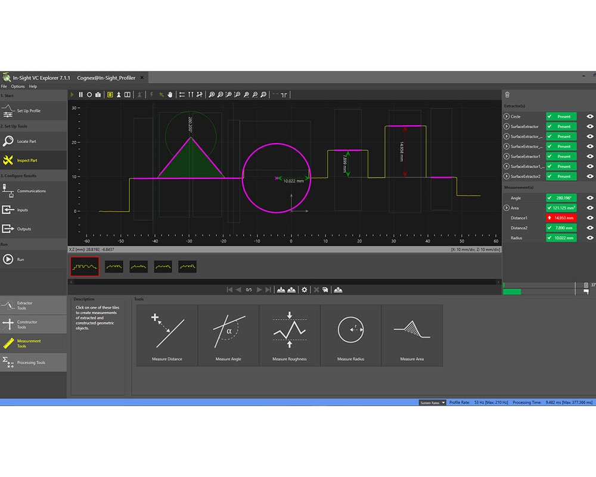Image resolution: width=596 pixels, height=477 pixels.
Task: Select the Measure Angle tool tile
Action: click(x=228, y=335)
